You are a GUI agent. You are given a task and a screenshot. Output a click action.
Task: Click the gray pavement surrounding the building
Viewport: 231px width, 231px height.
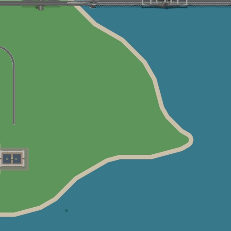(27, 159)
